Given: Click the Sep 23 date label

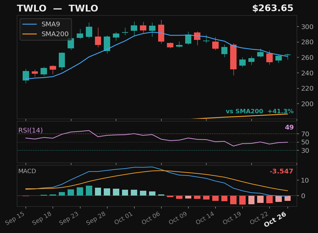Looking at the screenshot, I should (x=69, y=218).
